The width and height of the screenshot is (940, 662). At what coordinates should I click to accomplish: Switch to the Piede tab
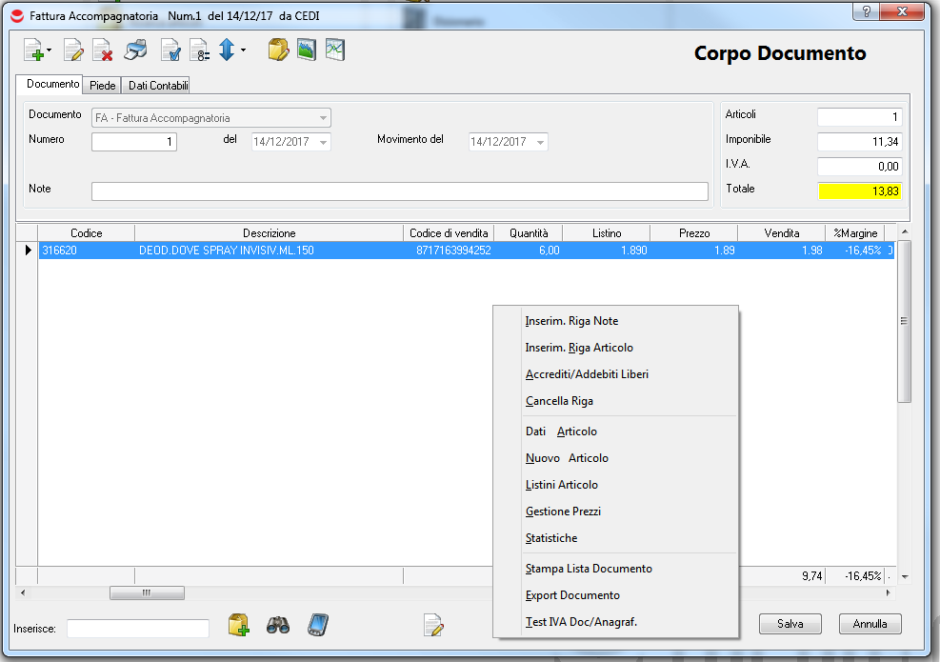[x=103, y=86]
